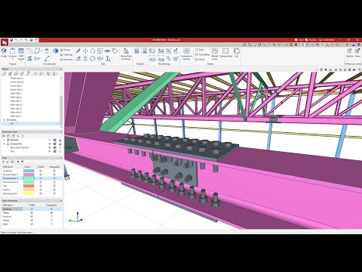
Task: Click the calculator Analysis icon
Action: [x=137, y=51]
